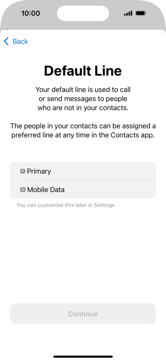Choose Primary as the default line
166x361 pixels.
(83, 171)
